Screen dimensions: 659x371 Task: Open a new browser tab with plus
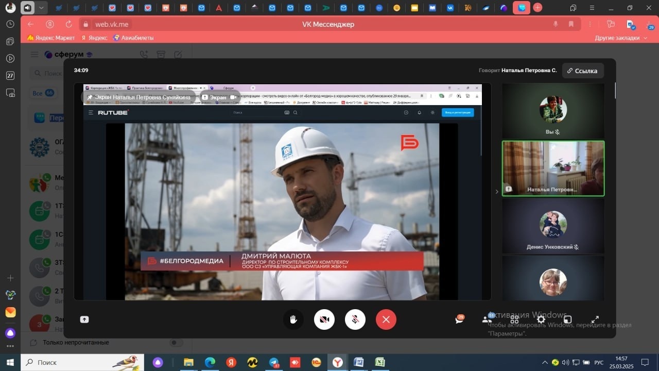(x=537, y=7)
